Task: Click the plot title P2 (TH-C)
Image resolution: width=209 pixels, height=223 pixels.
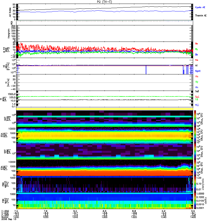Action: tap(104, 2)
